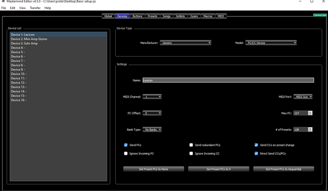
Task: Open the Model dropdown
Action: click(x=271, y=43)
